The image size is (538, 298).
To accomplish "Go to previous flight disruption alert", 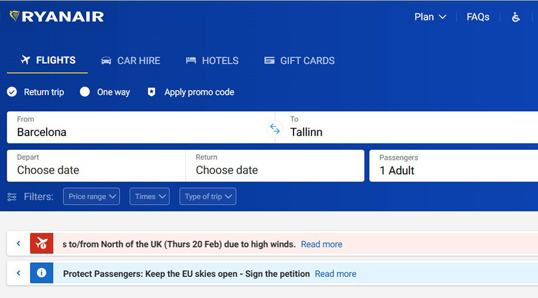I will [x=19, y=244].
